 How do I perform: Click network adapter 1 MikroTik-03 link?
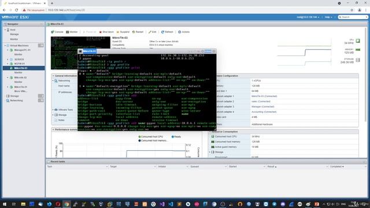[264, 96]
